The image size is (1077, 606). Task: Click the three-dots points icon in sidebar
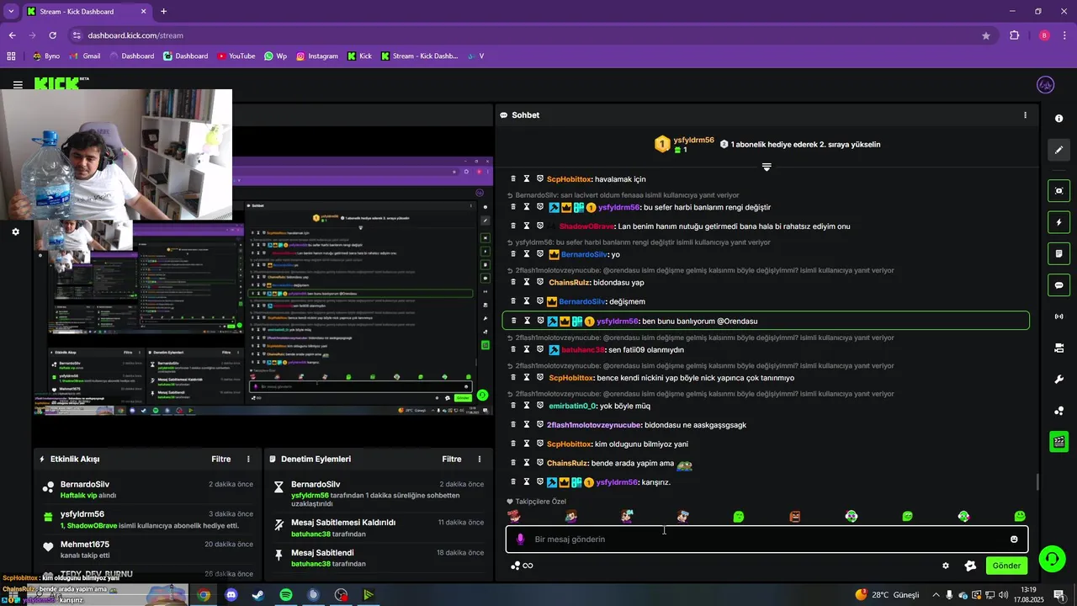click(x=1058, y=411)
